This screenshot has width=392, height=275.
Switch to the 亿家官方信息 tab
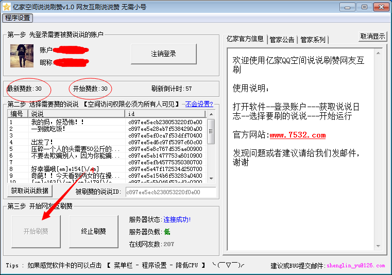245,39
